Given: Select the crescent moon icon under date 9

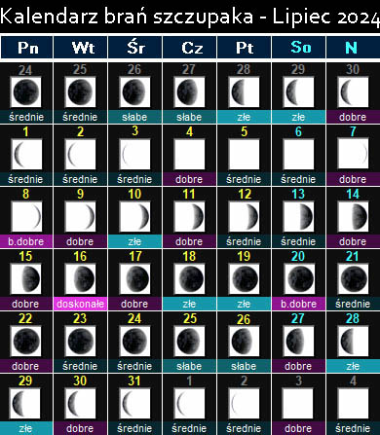Looking at the screenshot, I should tap(80, 216).
